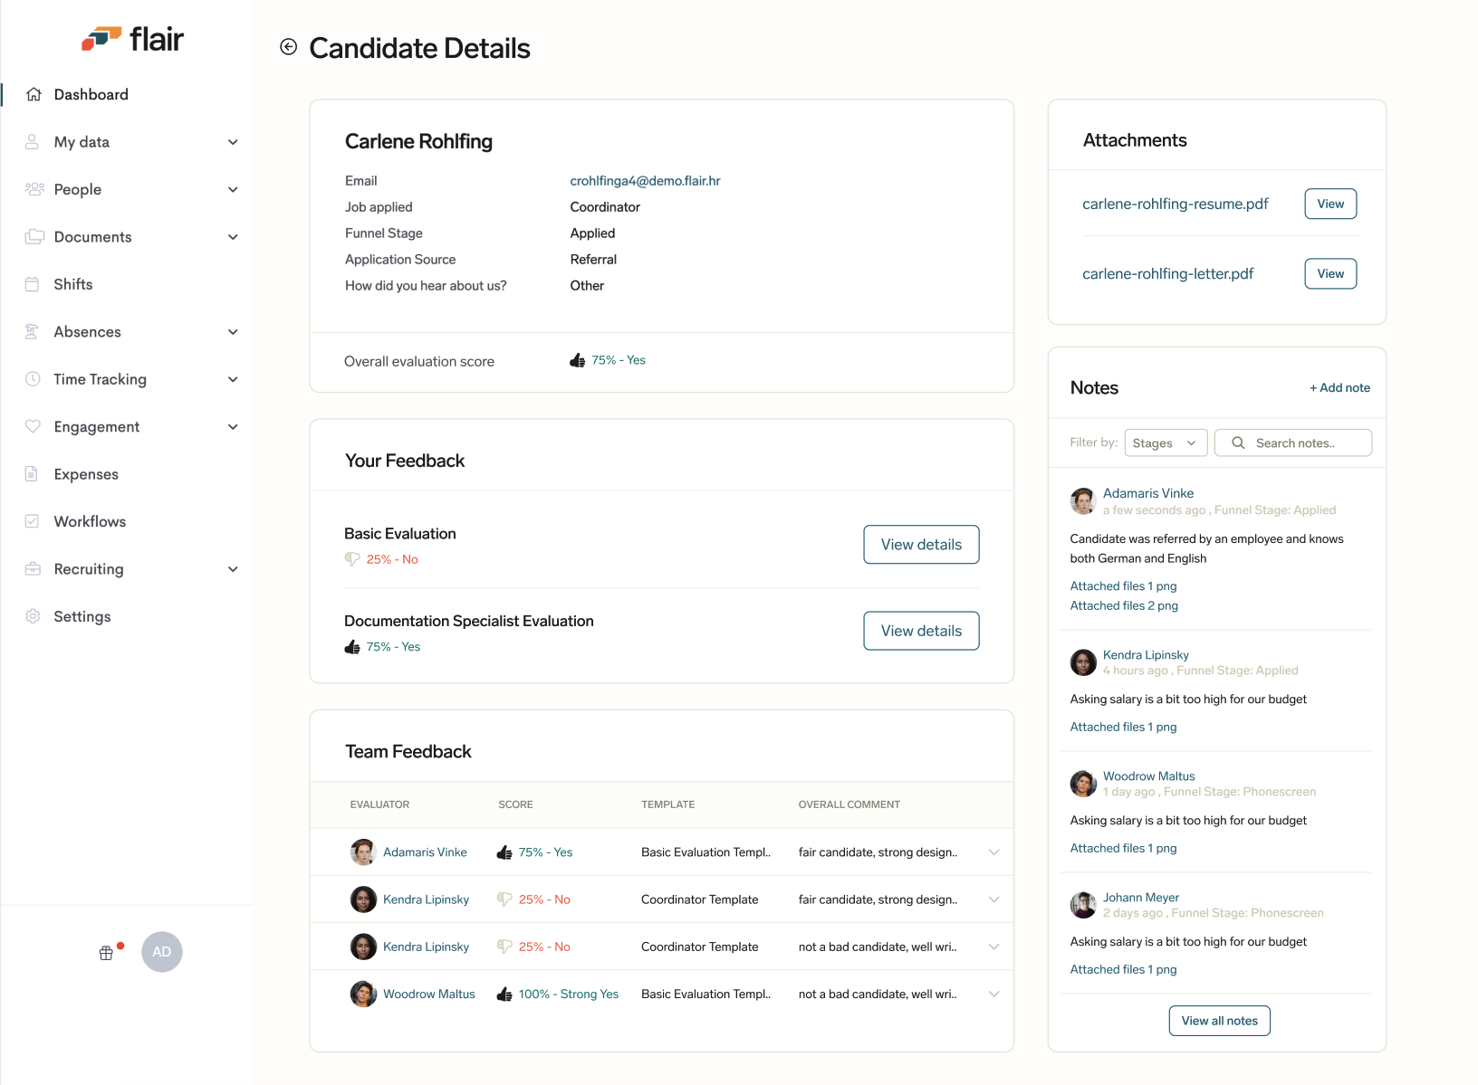Click the flair logo
This screenshot has height=1085, width=1478.
click(133, 39)
